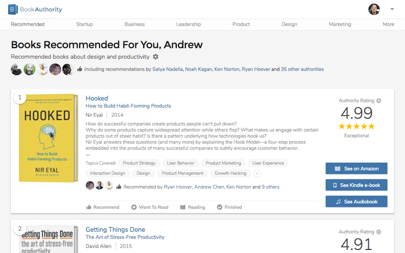Open the account dropdown arrow

tap(392, 9)
